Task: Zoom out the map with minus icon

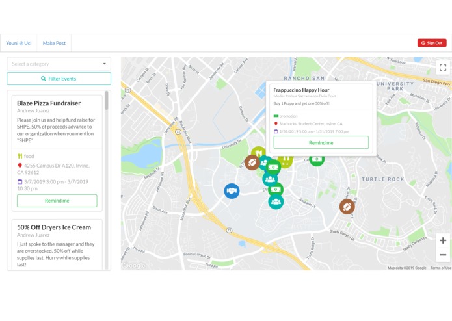Action: tap(443, 255)
